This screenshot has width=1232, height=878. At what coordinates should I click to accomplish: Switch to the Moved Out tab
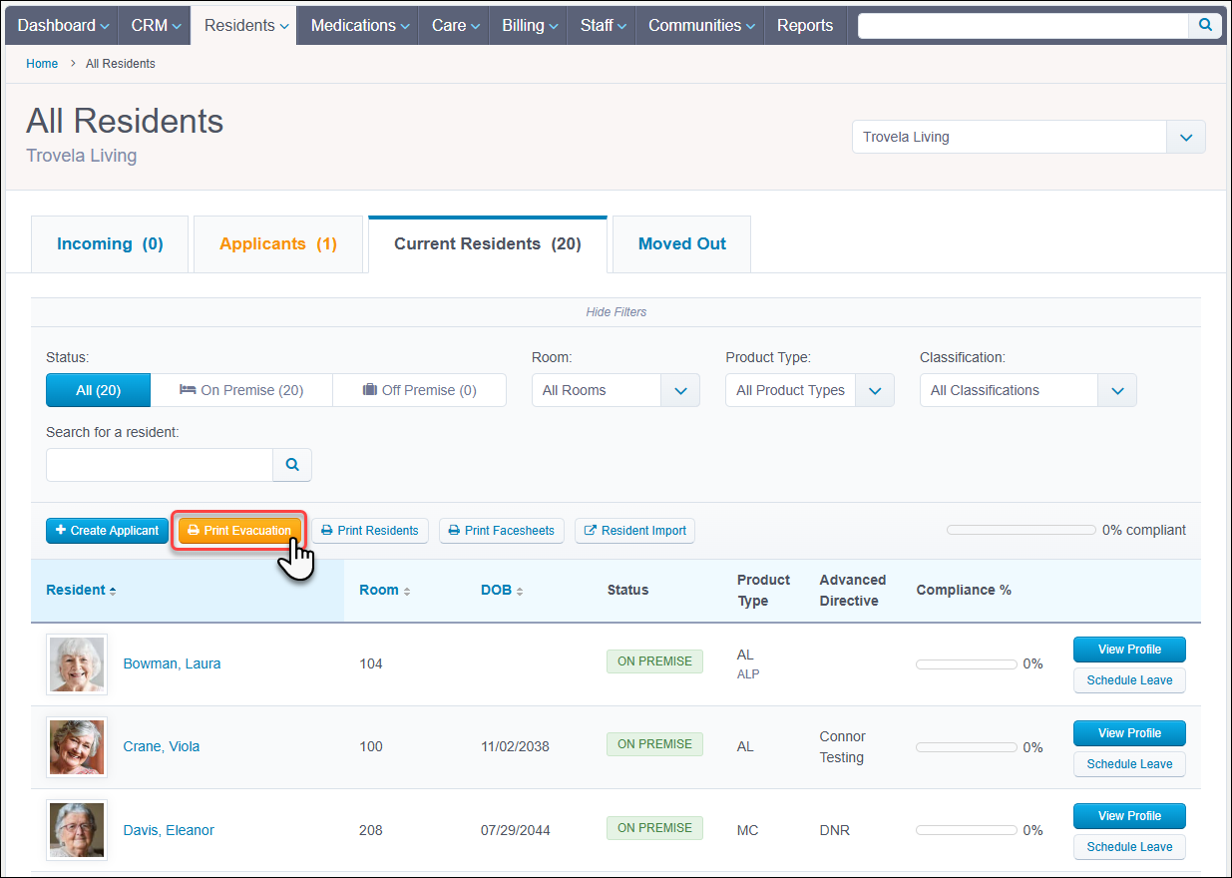(681, 244)
